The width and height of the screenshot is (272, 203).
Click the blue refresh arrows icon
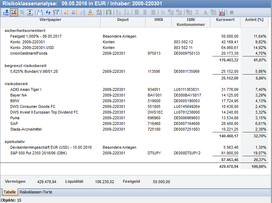49,12
